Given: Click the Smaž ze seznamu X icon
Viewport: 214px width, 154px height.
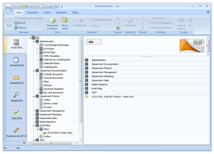Looking at the screenshot, I should [181, 20].
